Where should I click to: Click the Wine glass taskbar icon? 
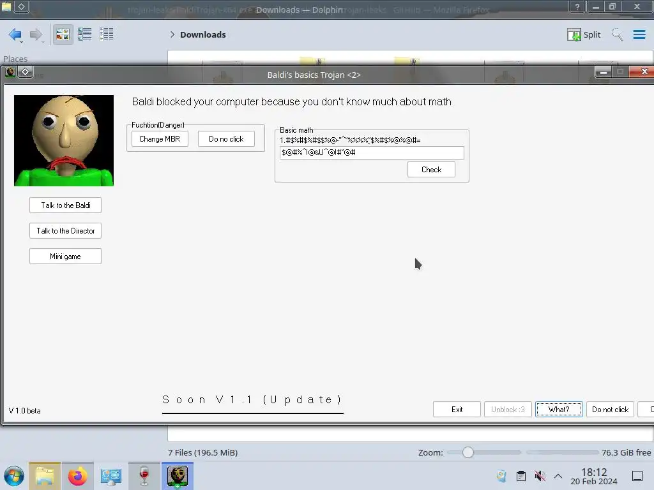point(144,476)
